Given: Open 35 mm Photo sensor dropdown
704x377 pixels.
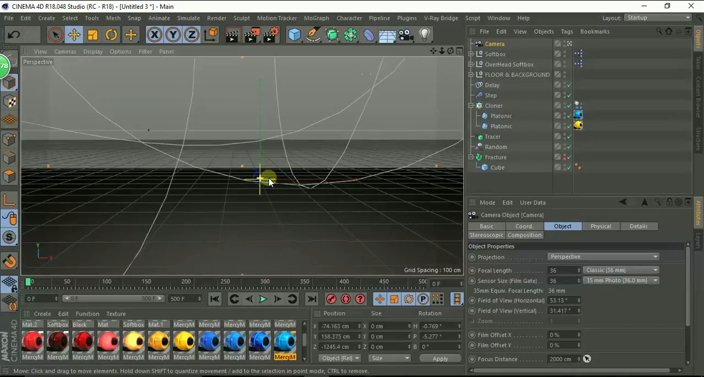Looking at the screenshot, I should [621, 280].
